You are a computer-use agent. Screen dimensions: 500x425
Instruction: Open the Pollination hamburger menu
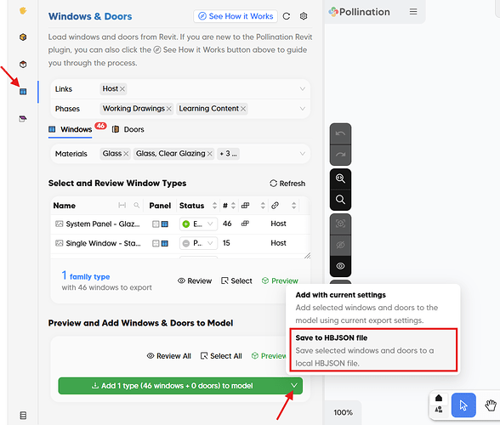click(413, 12)
